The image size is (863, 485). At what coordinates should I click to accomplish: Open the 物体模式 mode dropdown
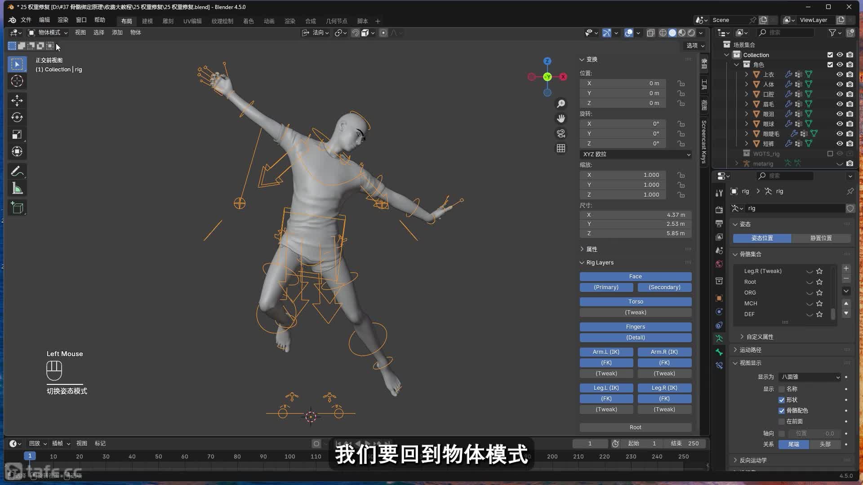tap(48, 33)
